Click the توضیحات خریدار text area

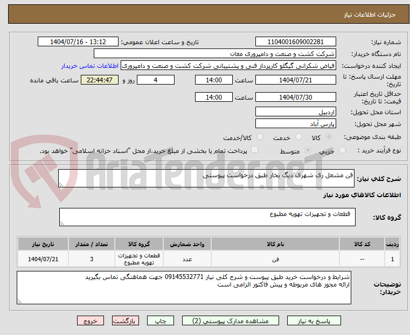pos(184,288)
